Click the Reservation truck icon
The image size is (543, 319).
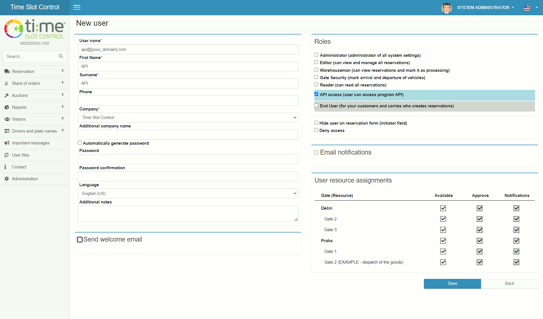point(7,71)
